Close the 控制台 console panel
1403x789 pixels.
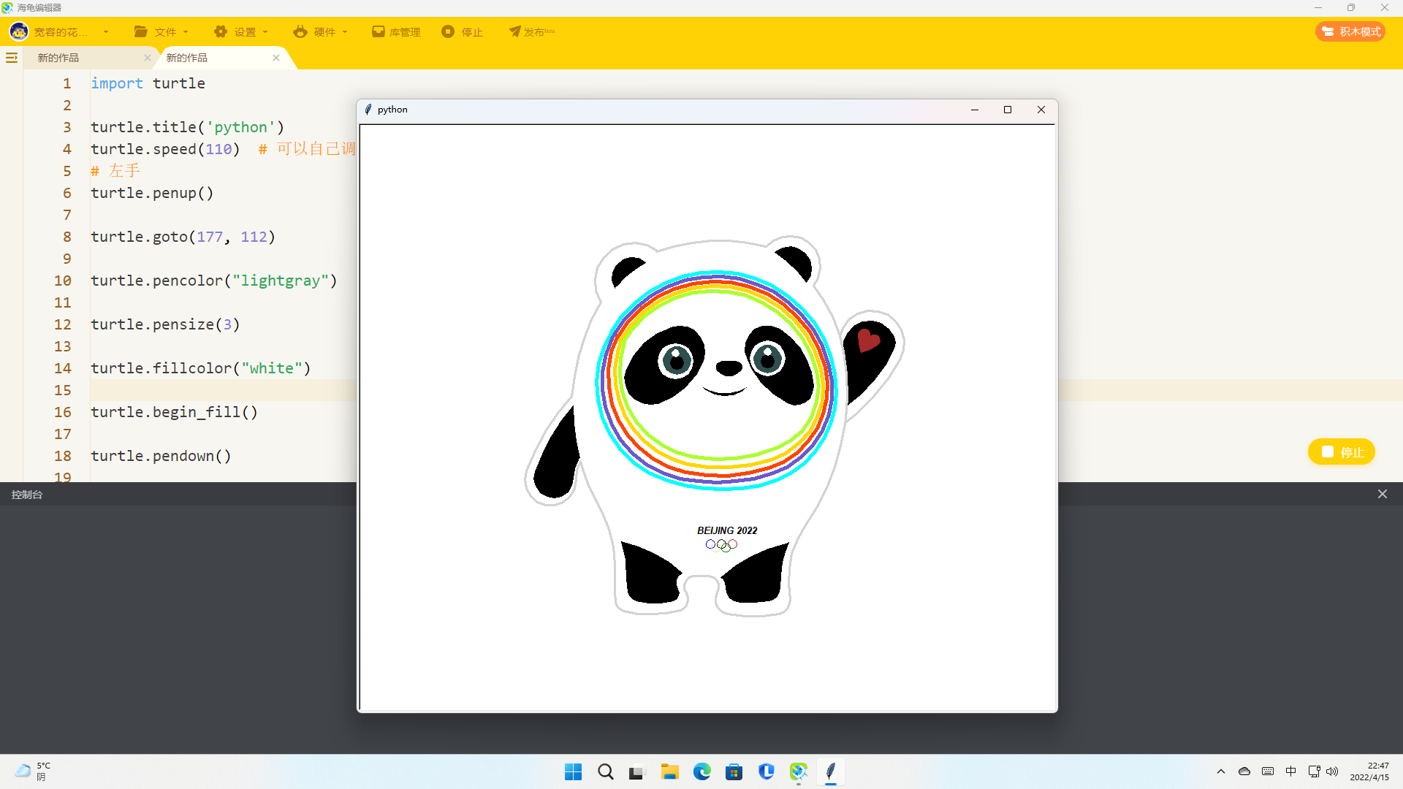pyautogui.click(x=1383, y=494)
